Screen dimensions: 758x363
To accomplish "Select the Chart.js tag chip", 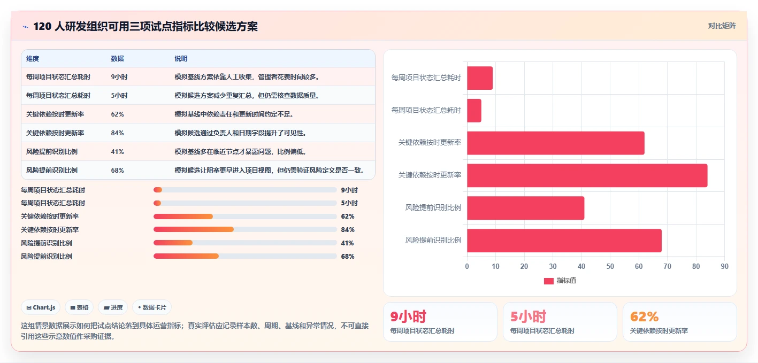I will pos(41,307).
